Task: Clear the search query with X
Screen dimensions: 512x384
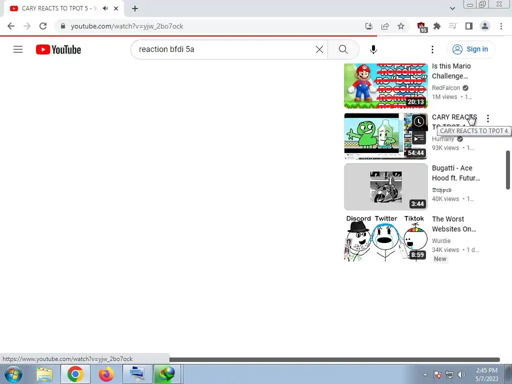Action: [319, 49]
